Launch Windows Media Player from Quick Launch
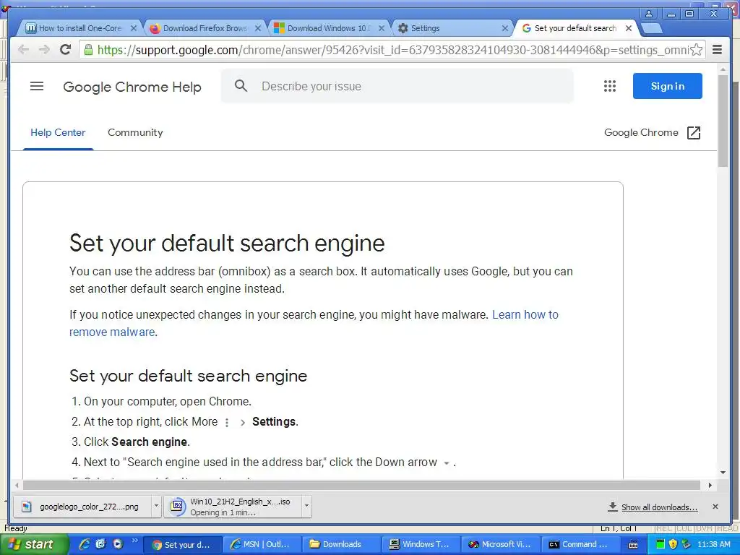The height and width of the screenshot is (555, 740). tap(117, 544)
